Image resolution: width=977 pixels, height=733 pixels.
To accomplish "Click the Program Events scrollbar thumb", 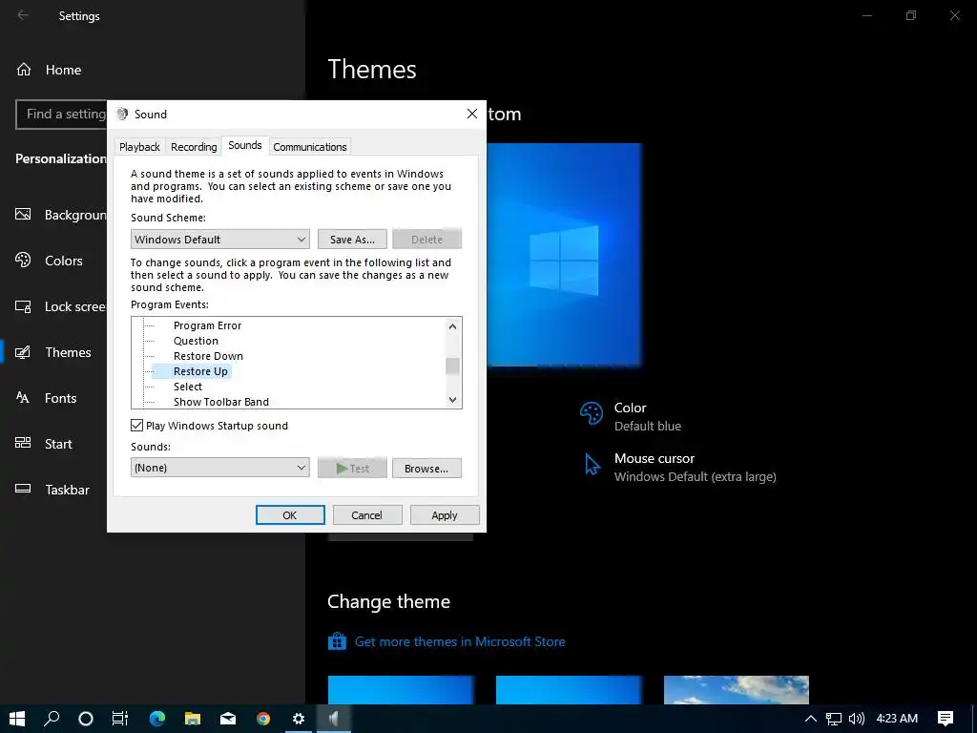I will (x=452, y=366).
